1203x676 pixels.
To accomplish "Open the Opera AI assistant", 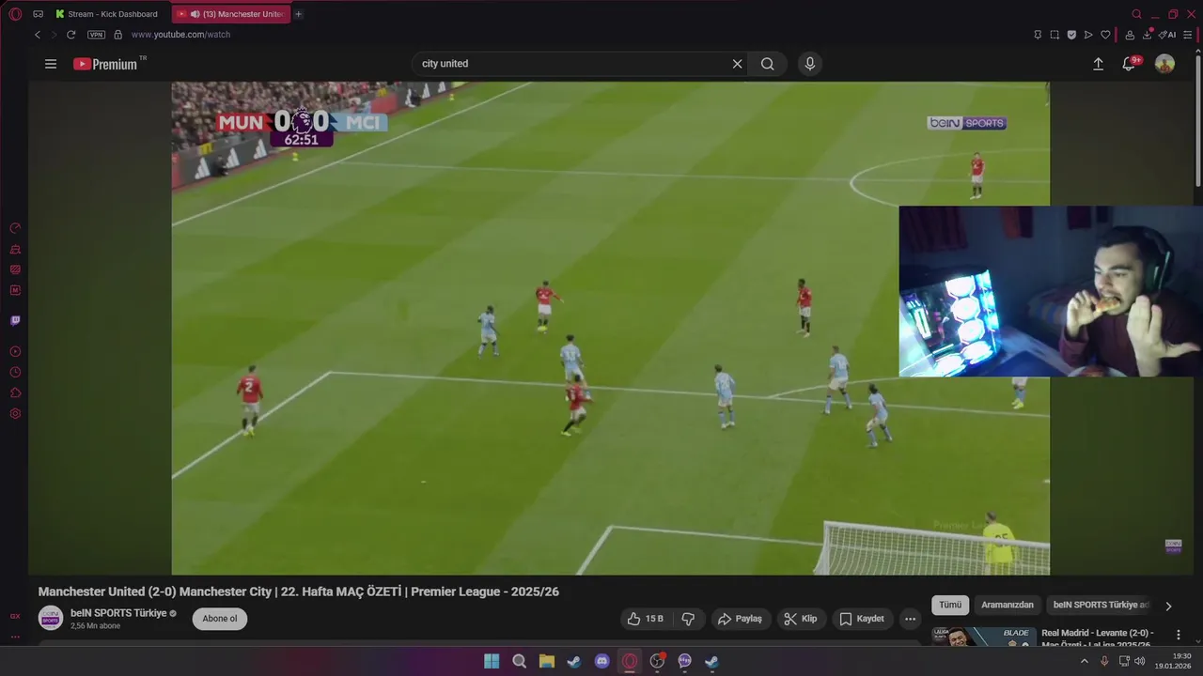I will [x=1167, y=35].
